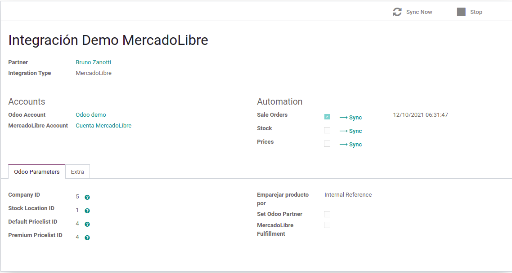This screenshot has height=273, width=512.
Task: Click help icon beside Stock Location ID
Action: coord(87,211)
